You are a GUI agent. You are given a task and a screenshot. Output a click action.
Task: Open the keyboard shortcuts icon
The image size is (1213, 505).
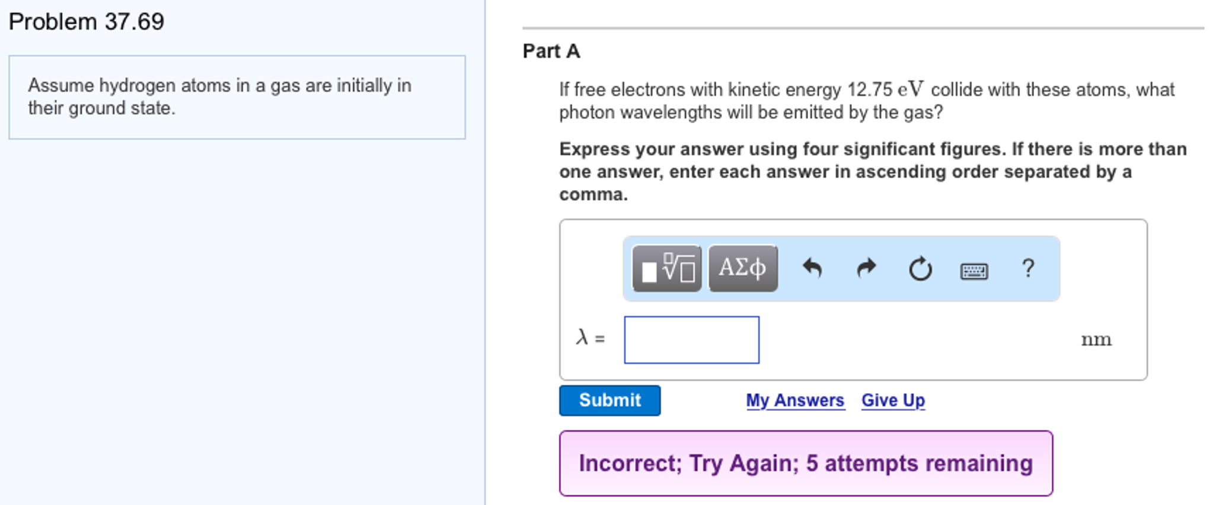coord(974,271)
